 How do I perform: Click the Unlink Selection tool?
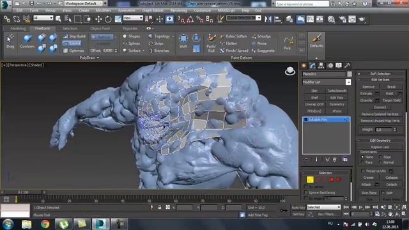17,19
